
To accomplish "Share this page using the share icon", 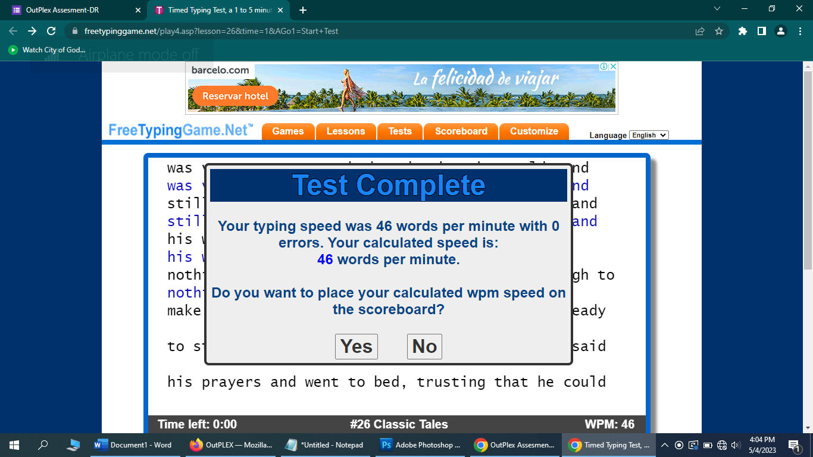I will [700, 31].
